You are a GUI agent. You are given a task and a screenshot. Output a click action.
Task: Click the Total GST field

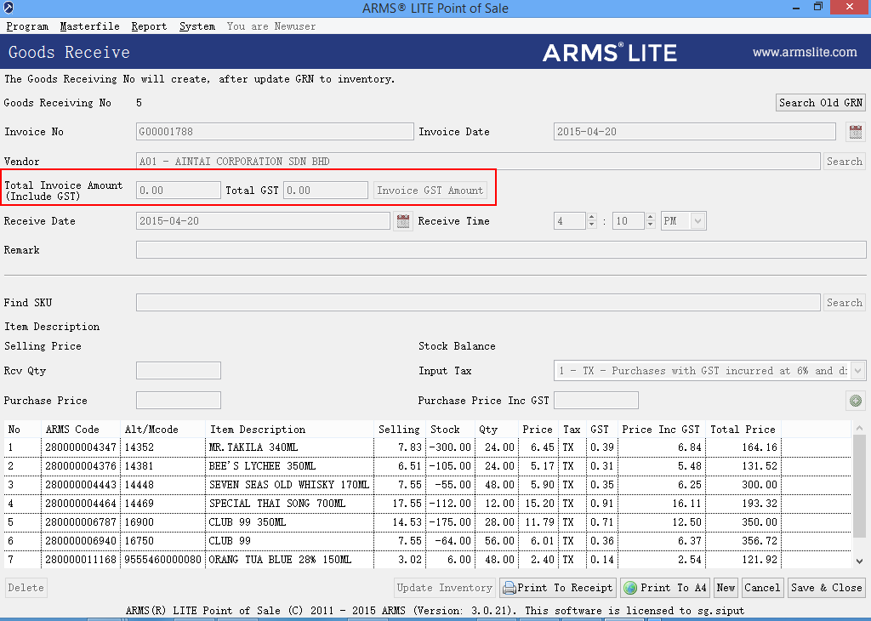(x=326, y=191)
